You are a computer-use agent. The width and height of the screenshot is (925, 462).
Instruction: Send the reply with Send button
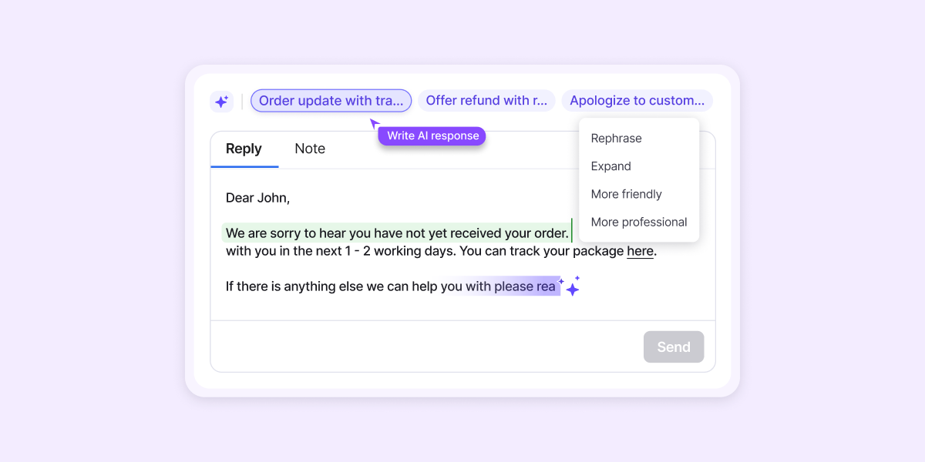tap(674, 346)
